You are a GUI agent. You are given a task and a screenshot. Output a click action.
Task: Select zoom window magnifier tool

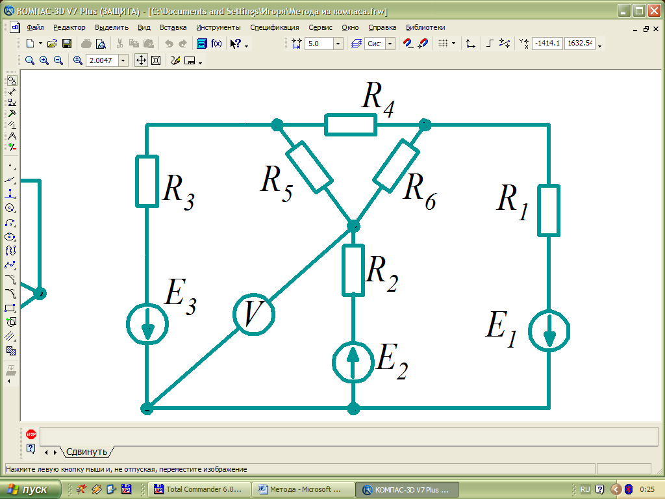pos(29,60)
